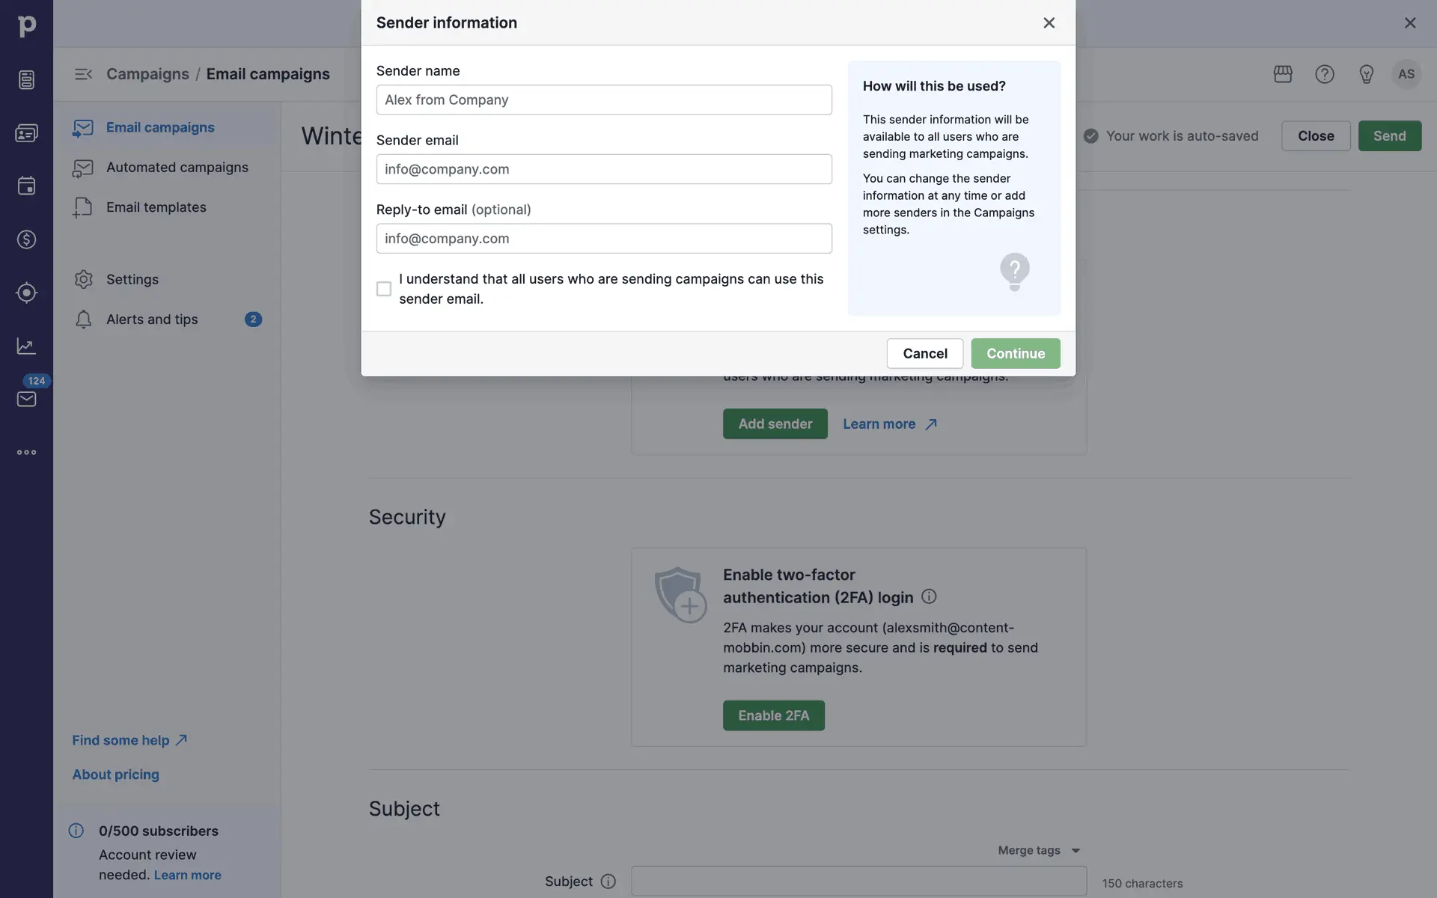1437x898 pixels.
Task: Open the lightbulb tips icon in header
Action: point(1366,74)
